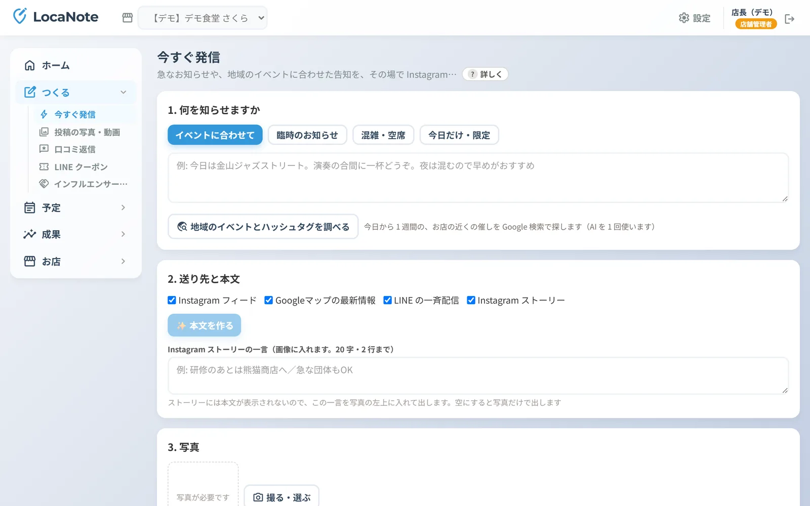The width and height of the screenshot is (810, 506).
Task: Click the question mark help icon
Action: (472, 74)
